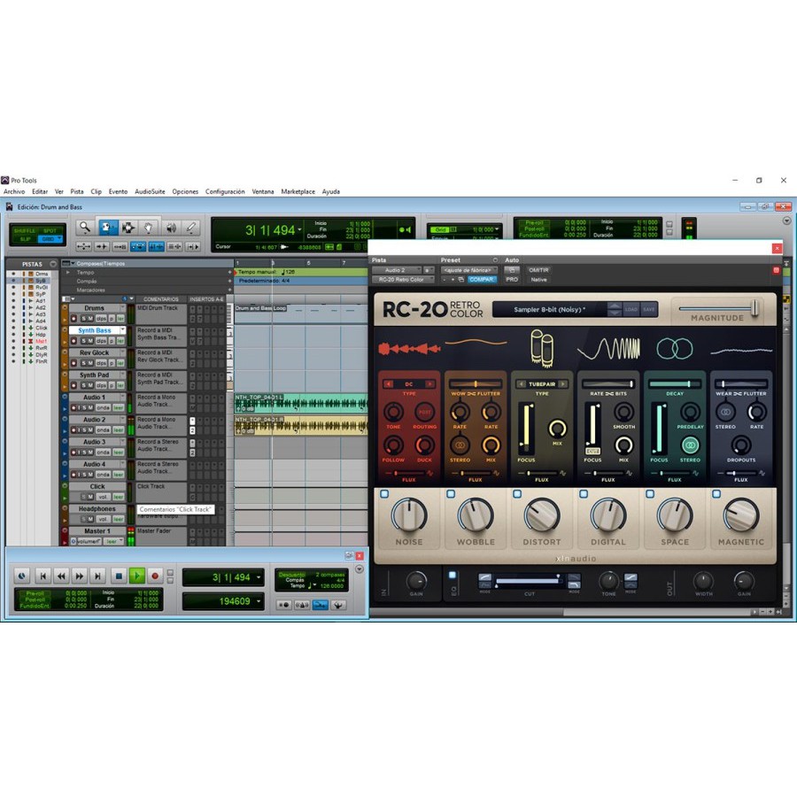Select the Grabber hand tool

click(x=149, y=228)
